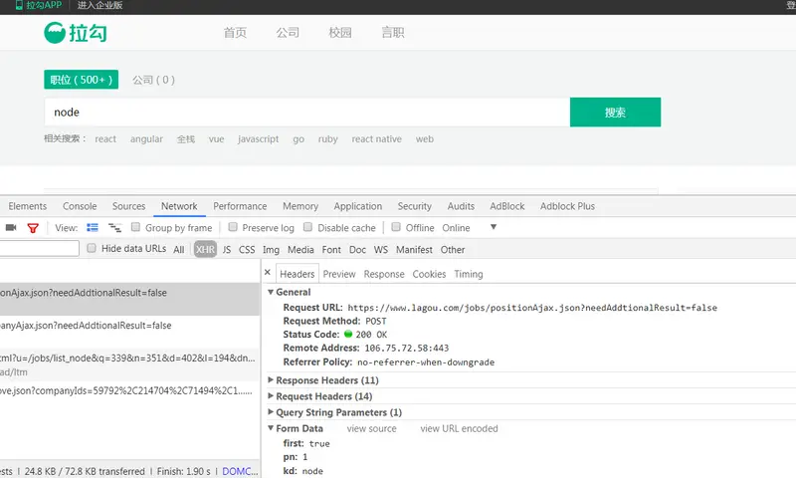The width and height of the screenshot is (796, 478).
Task: Select the 职位 (500+) results tab
Action: coord(82,80)
